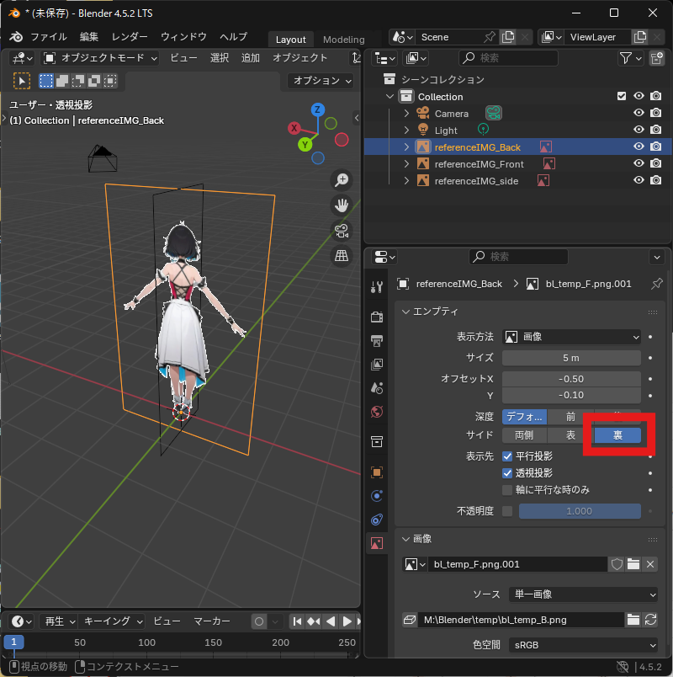Switch orthographic/perspective grid icon
Image resolution: width=673 pixels, height=677 pixels.
pyautogui.click(x=342, y=255)
